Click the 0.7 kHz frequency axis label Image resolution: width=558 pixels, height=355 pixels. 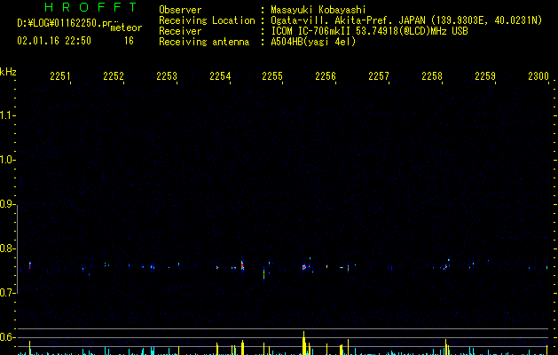(x=7, y=293)
